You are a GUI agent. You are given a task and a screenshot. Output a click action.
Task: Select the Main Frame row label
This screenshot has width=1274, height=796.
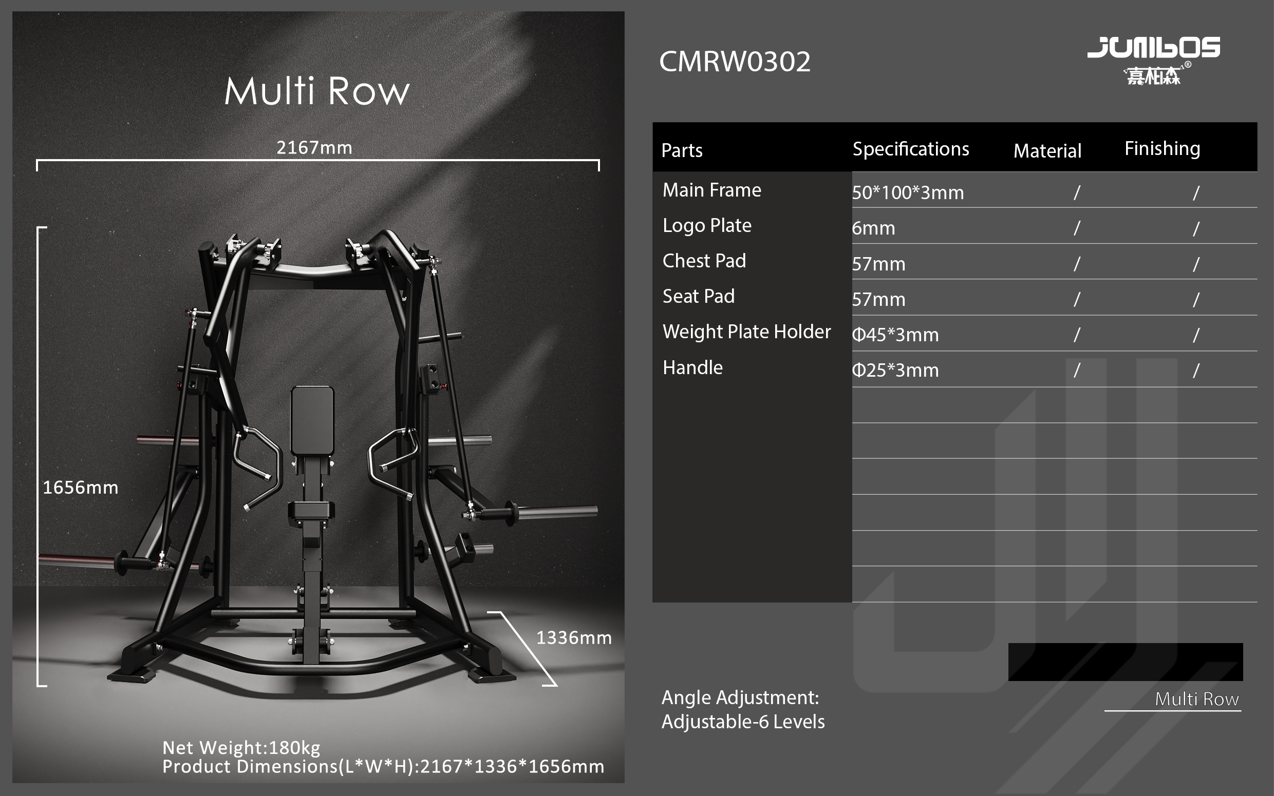[711, 190]
